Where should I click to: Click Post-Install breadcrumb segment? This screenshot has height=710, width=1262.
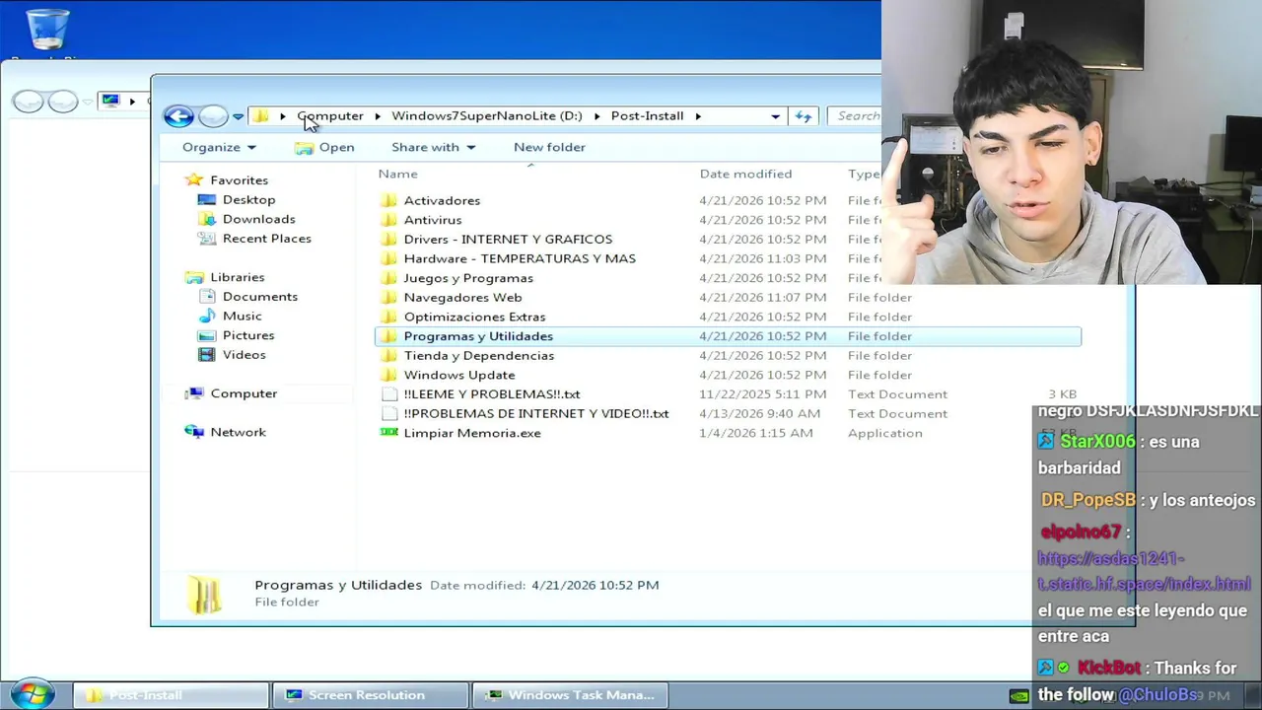pyautogui.click(x=647, y=115)
